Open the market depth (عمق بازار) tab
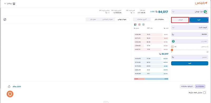 93,19
